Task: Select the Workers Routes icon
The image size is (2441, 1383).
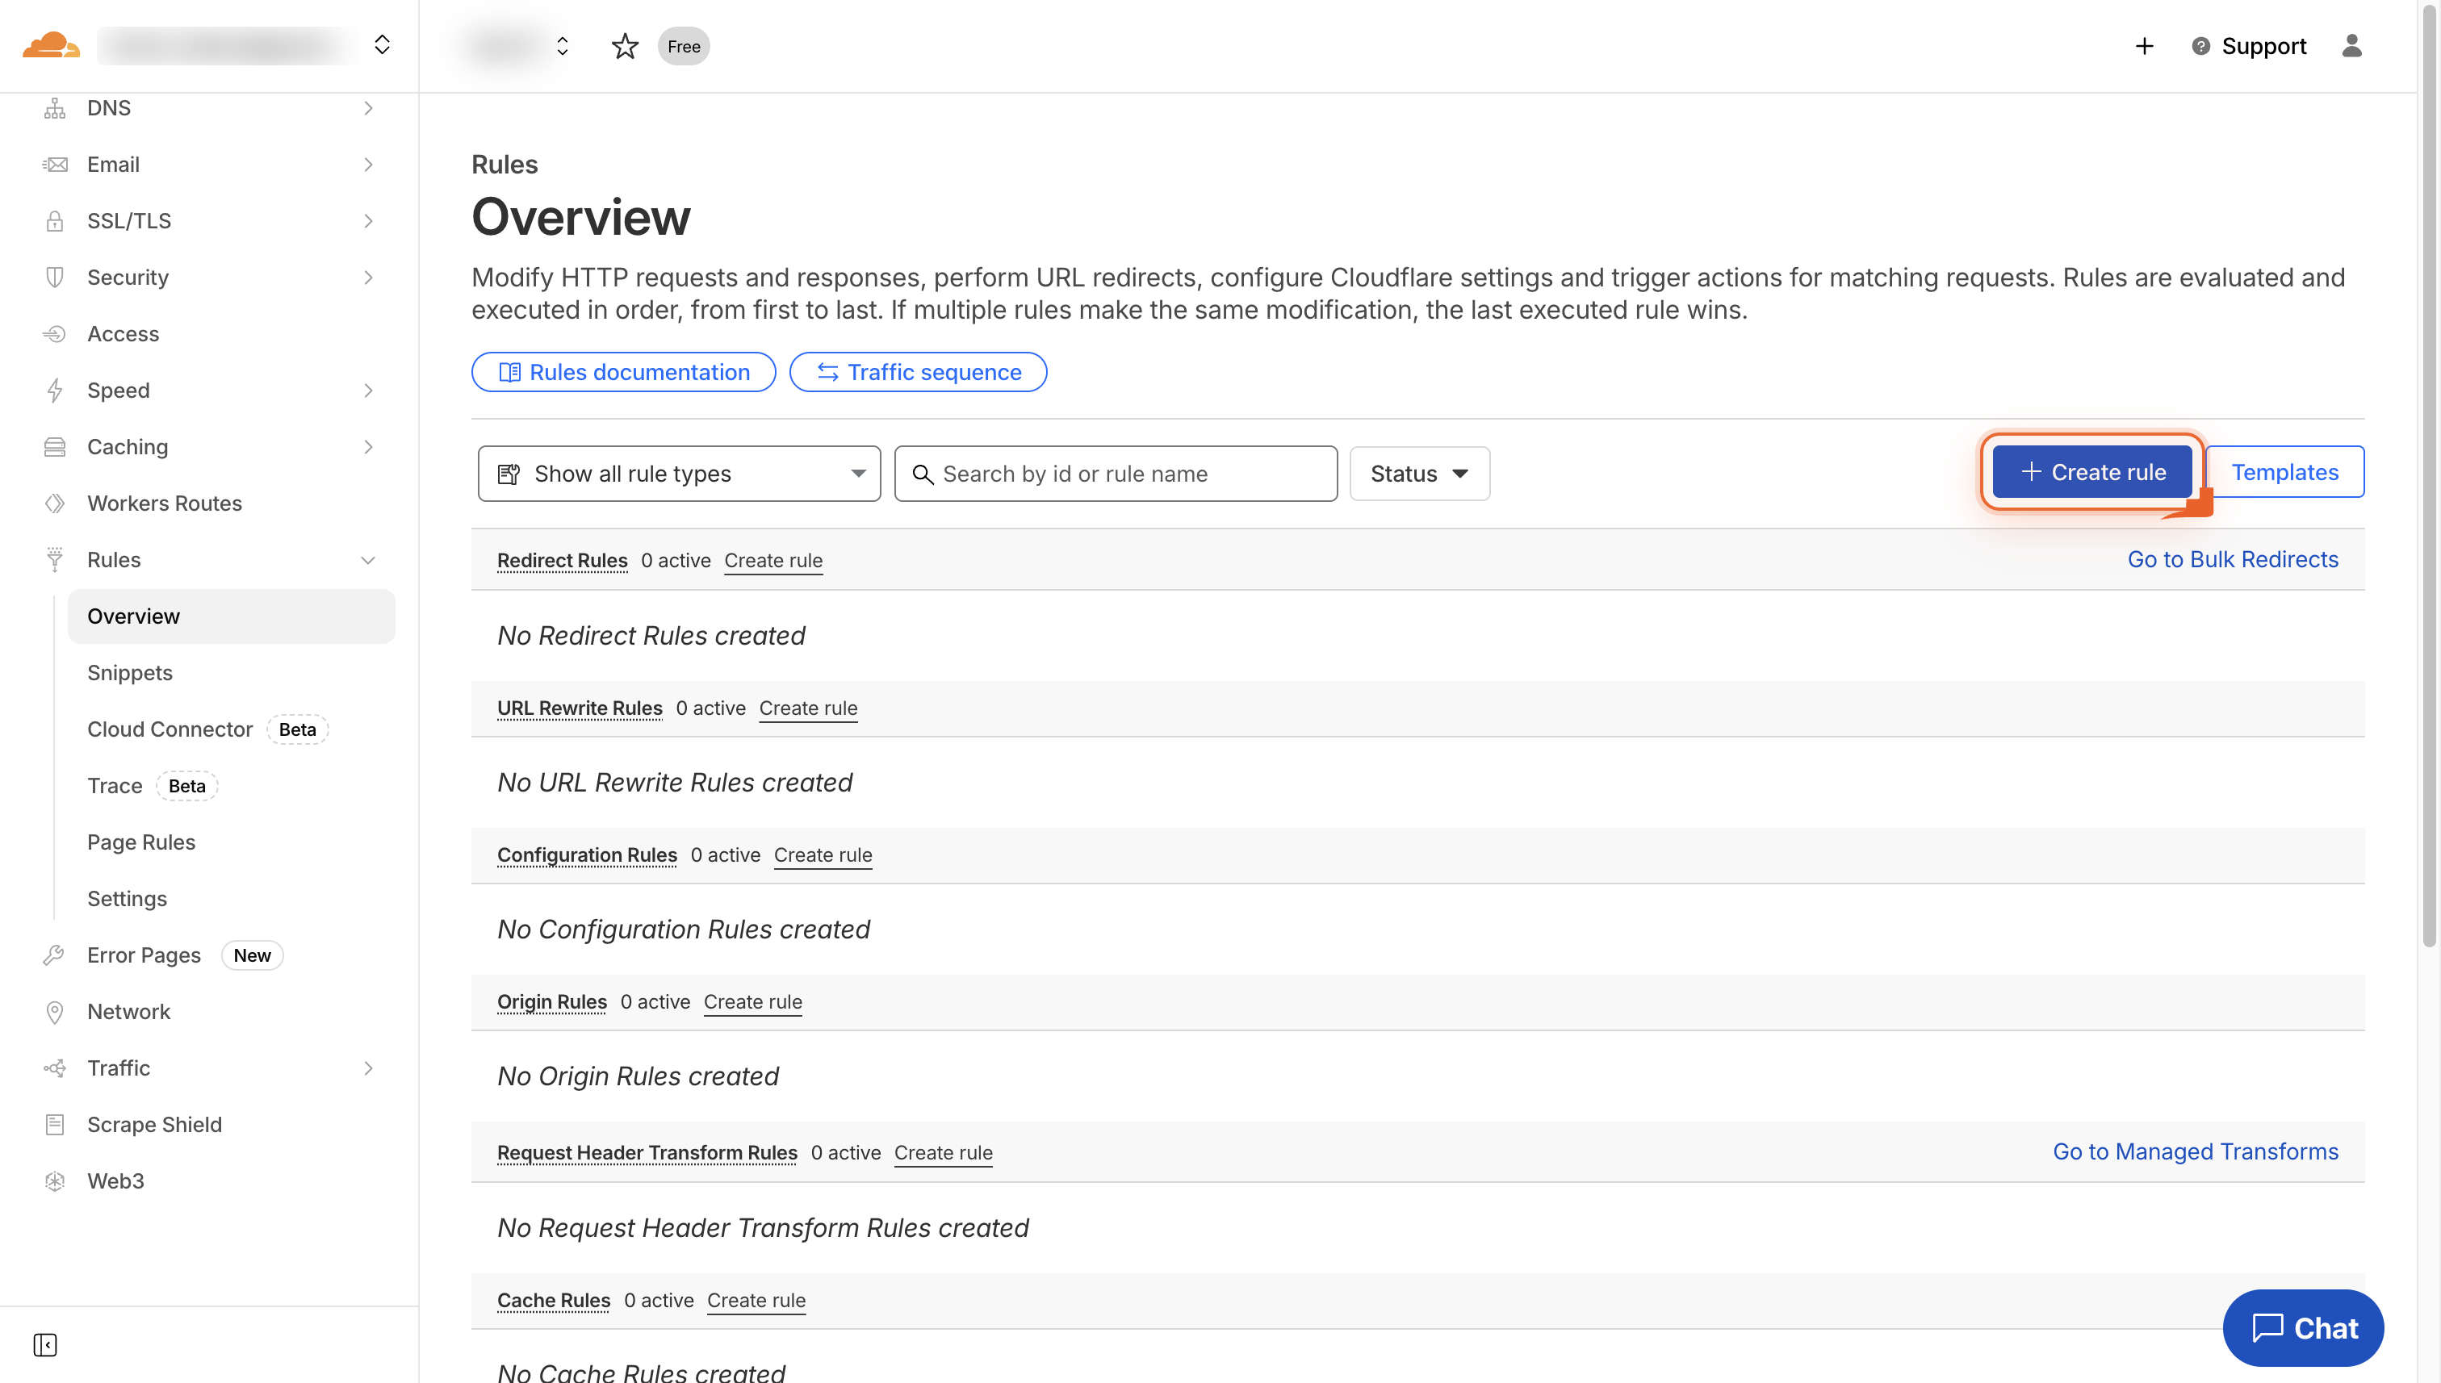Action: pos(54,503)
